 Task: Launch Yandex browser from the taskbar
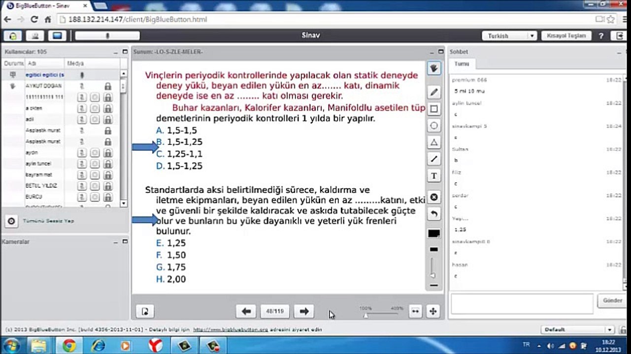[155, 346]
